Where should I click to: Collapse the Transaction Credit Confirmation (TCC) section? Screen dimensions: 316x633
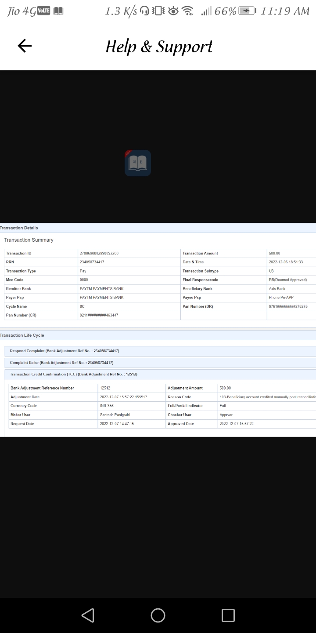pos(73,375)
